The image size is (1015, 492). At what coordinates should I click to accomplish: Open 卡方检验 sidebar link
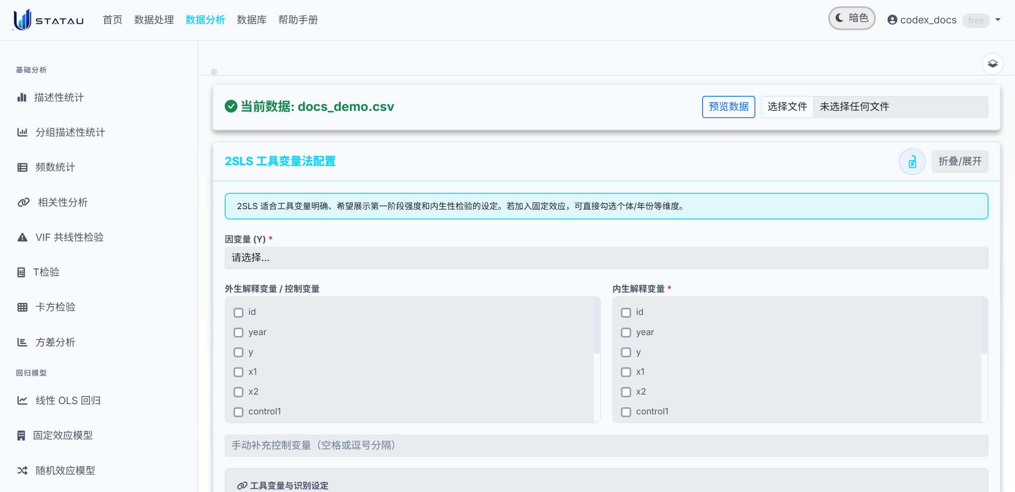(x=55, y=307)
